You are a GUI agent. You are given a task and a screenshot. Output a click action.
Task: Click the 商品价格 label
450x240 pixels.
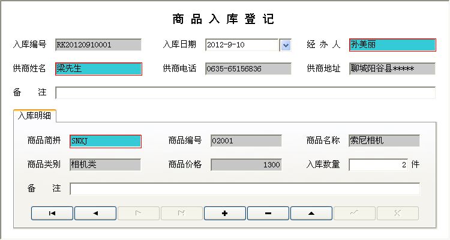tap(185, 164)
